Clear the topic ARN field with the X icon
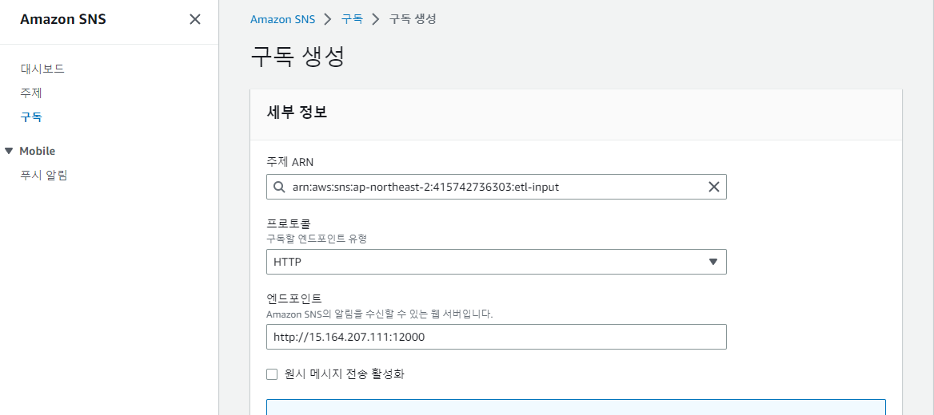Screen dimensions: 934x415 coord(713,187)
